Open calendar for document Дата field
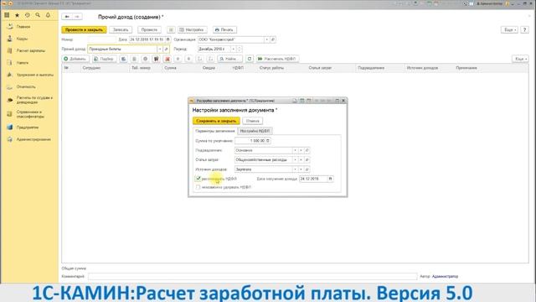Image resolution: width=536 pixels, height=302 pixels. point(167,39)
